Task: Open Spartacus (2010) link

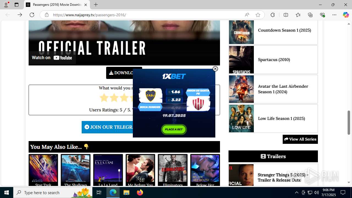Action: click(x=274, y=60)
